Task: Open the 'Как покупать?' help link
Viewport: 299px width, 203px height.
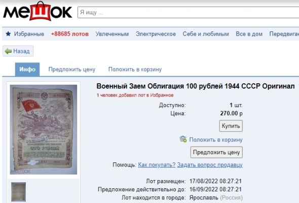Action: pos(157,165)
